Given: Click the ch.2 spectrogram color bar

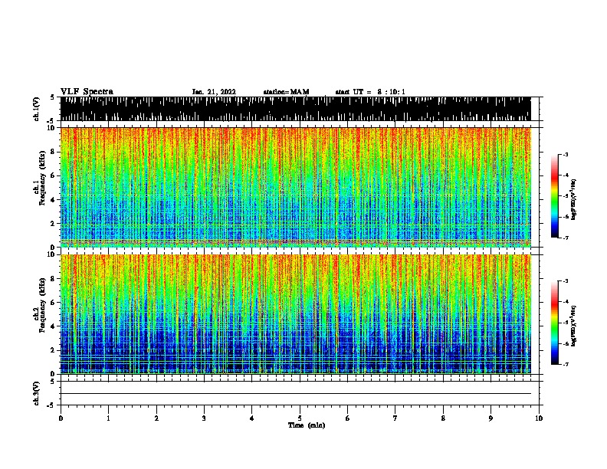Looking at the screenshot, I should point(555,323).
